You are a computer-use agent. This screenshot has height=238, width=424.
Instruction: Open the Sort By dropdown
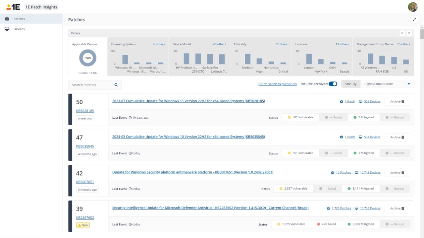pyautogui.click(x=387, y=84)
